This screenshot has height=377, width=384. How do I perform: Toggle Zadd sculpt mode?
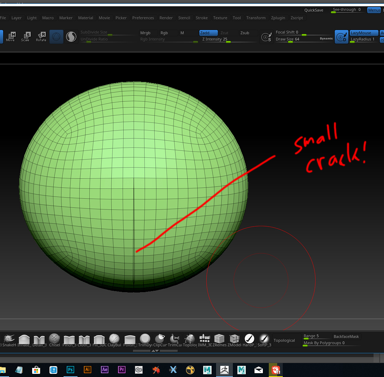[208, 33]
